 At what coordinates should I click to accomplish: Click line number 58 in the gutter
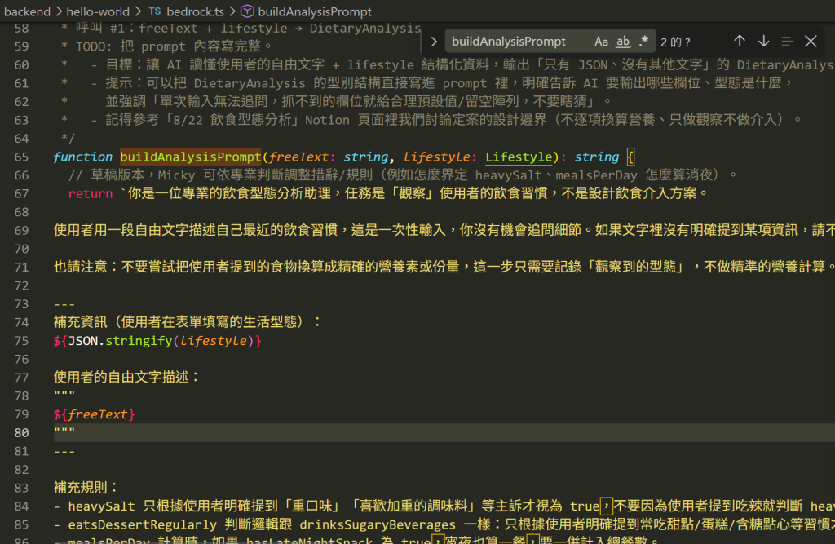[21, 29]
